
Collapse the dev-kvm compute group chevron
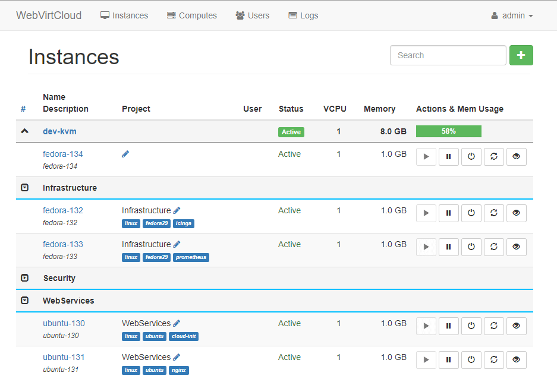[24, 131]
